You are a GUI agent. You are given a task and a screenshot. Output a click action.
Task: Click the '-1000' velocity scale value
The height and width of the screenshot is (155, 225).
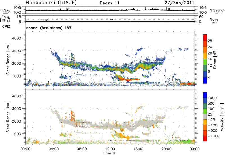pos(214,136)
